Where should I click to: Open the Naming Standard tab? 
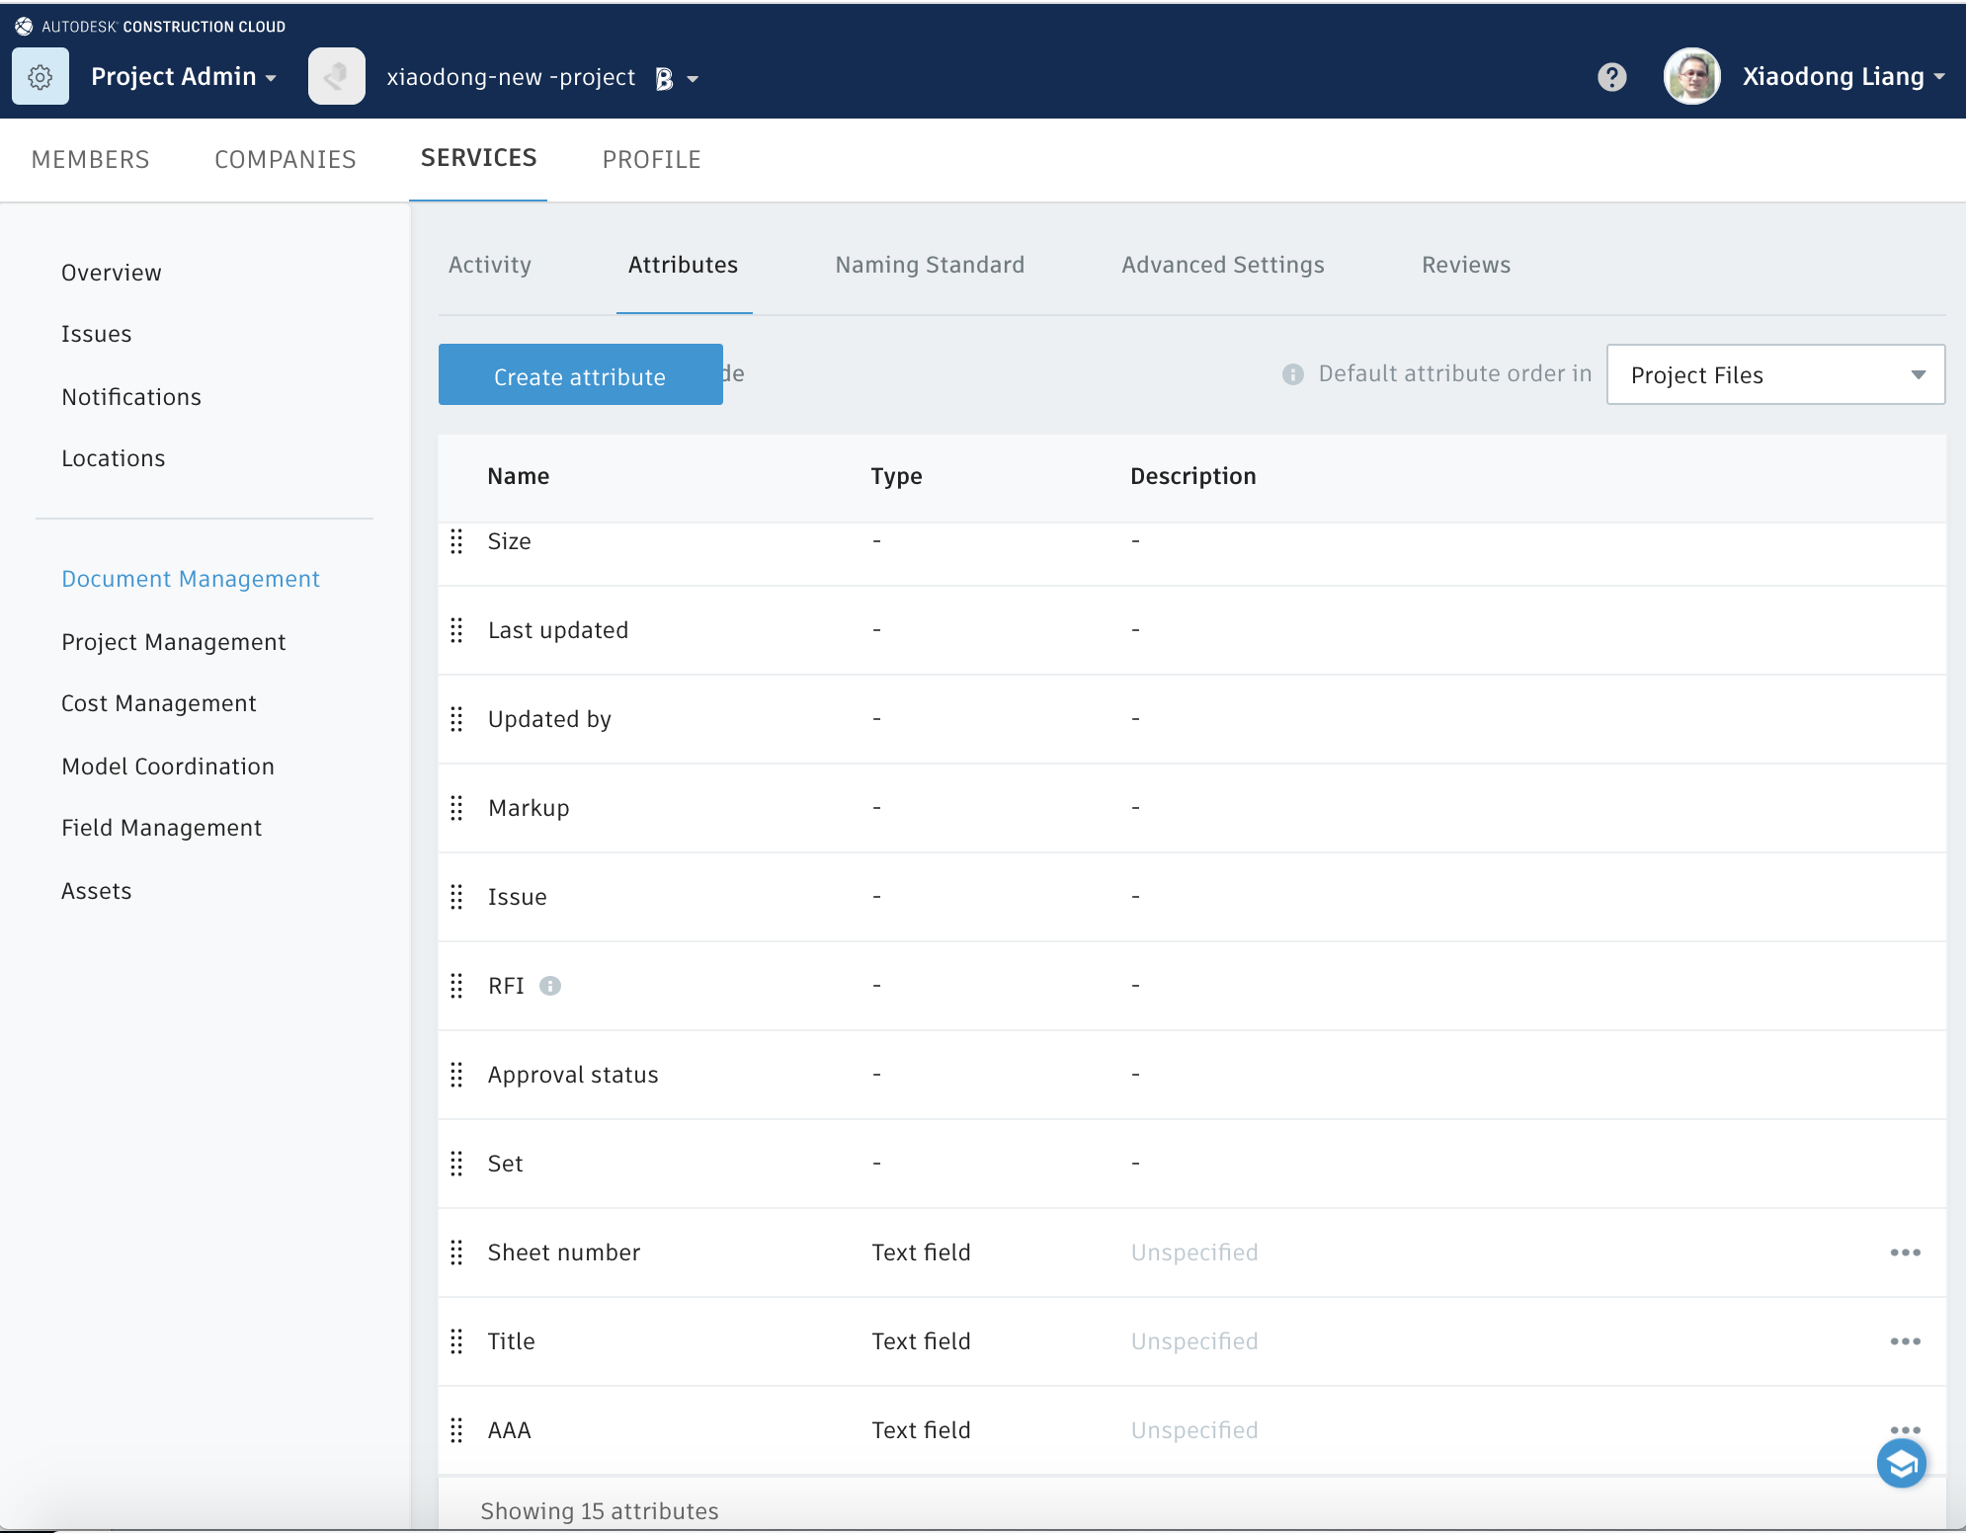coord(930,265)
